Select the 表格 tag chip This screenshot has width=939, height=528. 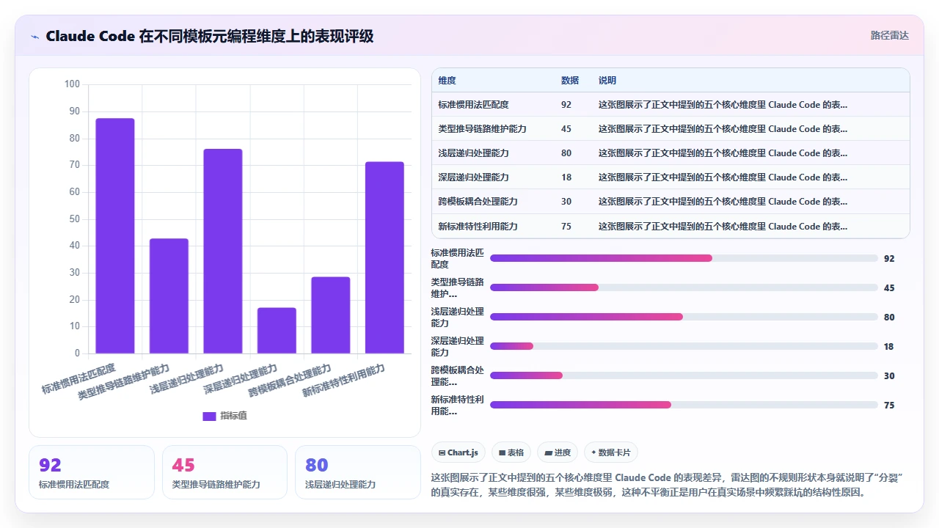[511, 452]
